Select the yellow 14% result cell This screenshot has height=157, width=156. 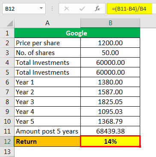pos(110,141)
